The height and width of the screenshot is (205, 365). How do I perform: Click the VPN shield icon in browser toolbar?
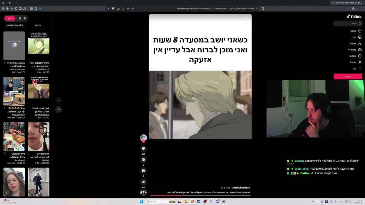coord(7,9)
